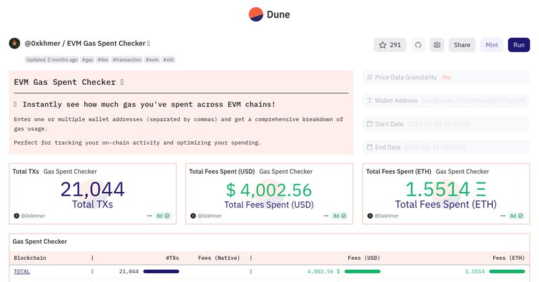Click the Gas Spent Checker table title
Image resolution: width=539 pixels, height=282 pixels.
40,242
